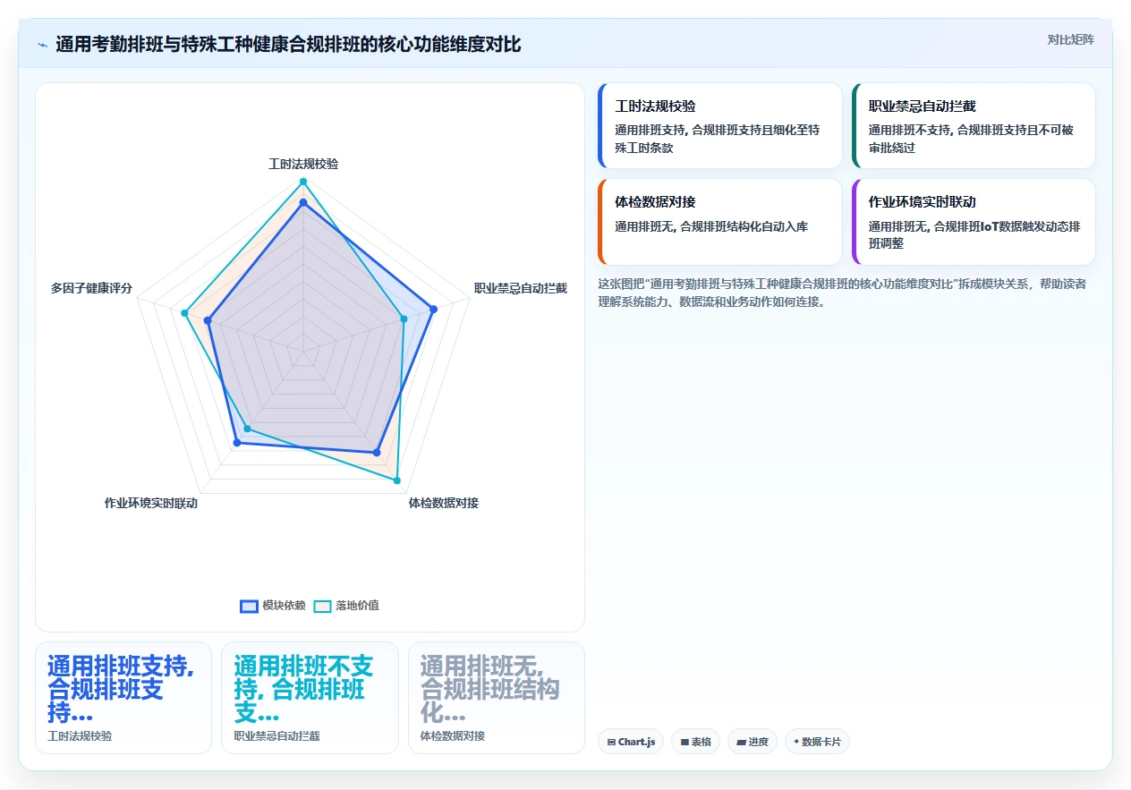Image resolution: width=1131 pixels, height=790 pixels.
Task: Click the icon inside the Chart.js chip
Action: point(611,743)
